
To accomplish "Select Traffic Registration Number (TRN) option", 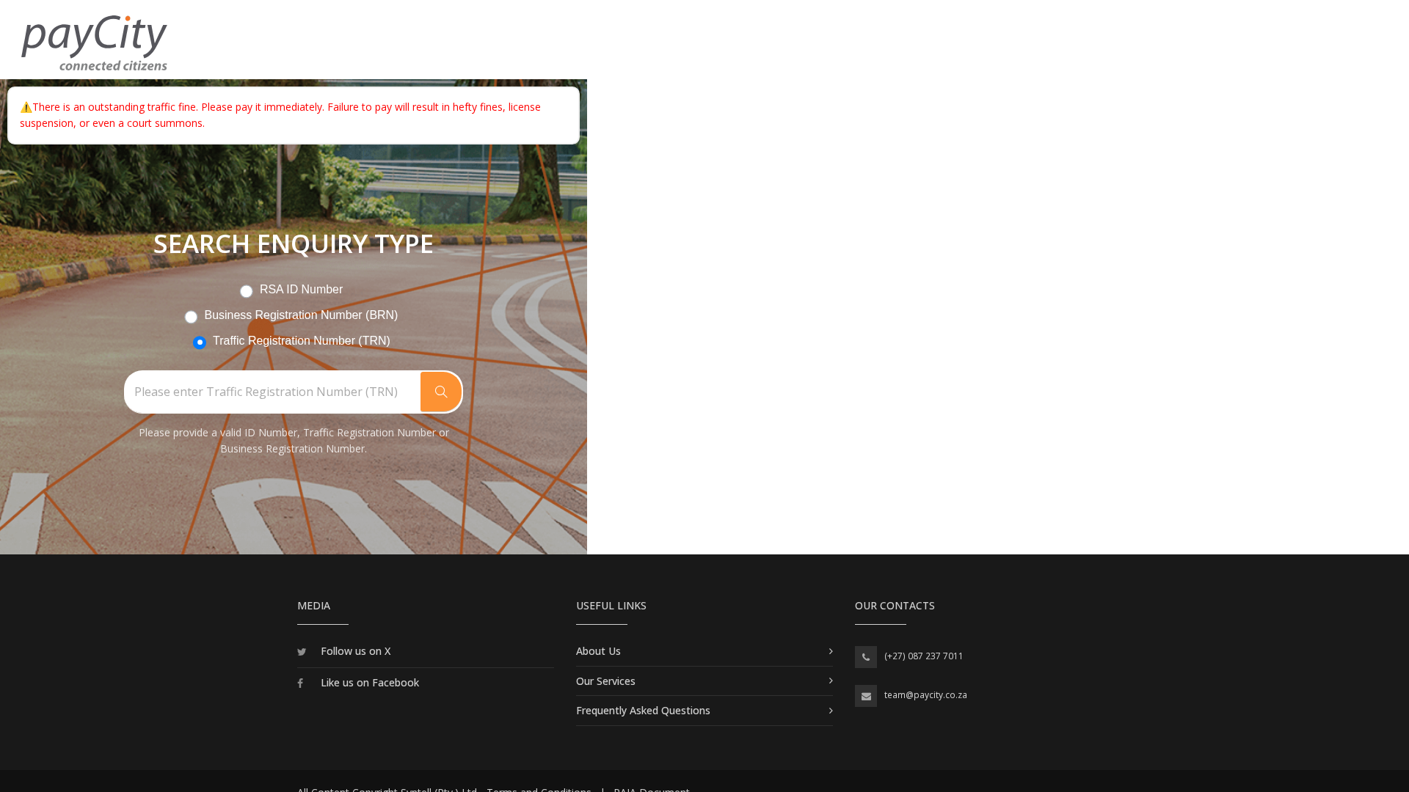I will click(200, 342).
